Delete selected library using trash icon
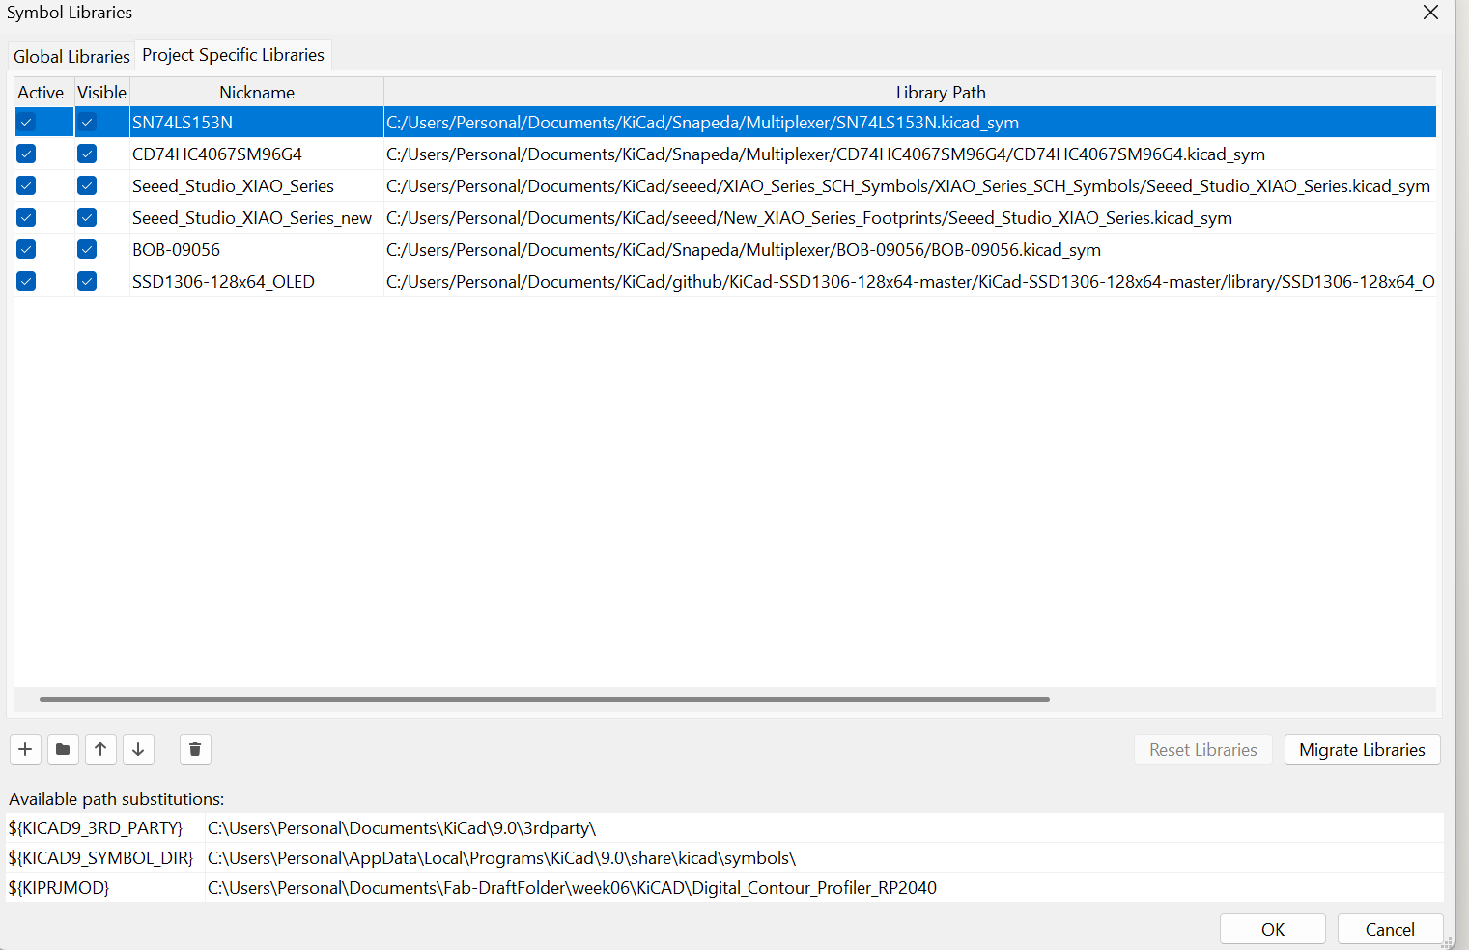This screenshot has height=950, width=1469. click(195, 749)
